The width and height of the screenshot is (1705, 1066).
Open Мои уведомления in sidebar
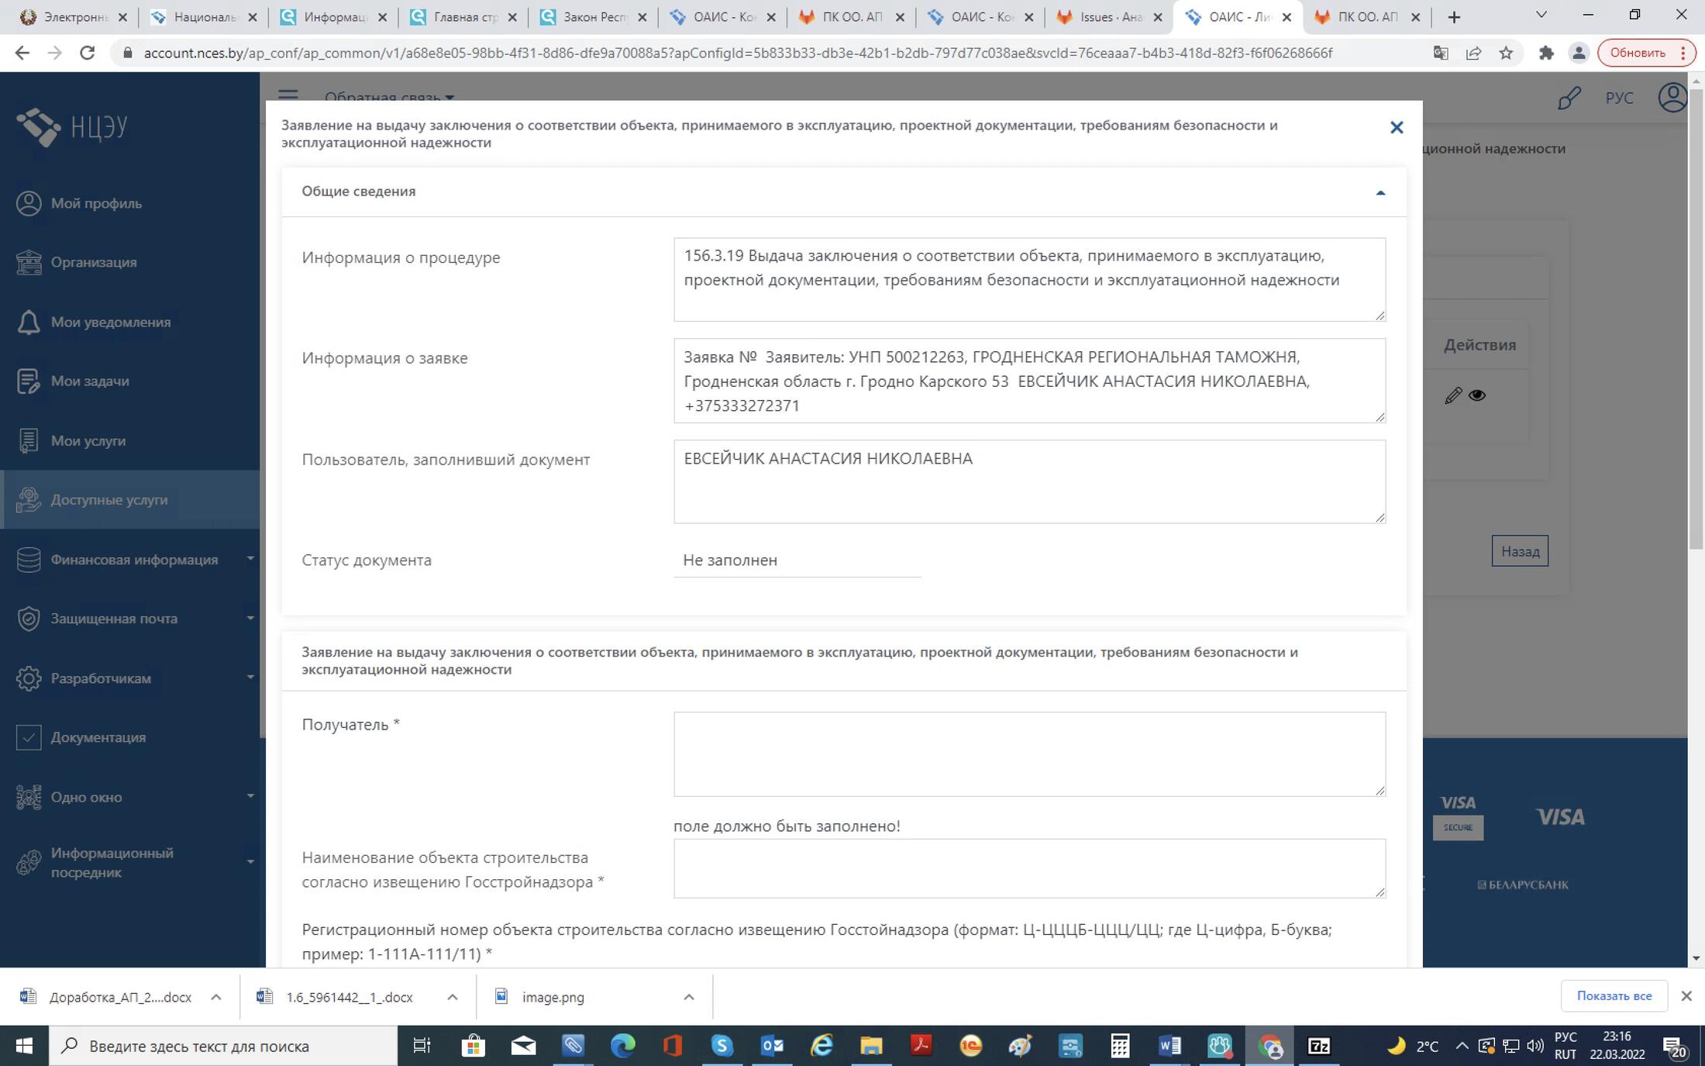(110, 322)
